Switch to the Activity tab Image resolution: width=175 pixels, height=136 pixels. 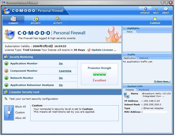(58, 20)
